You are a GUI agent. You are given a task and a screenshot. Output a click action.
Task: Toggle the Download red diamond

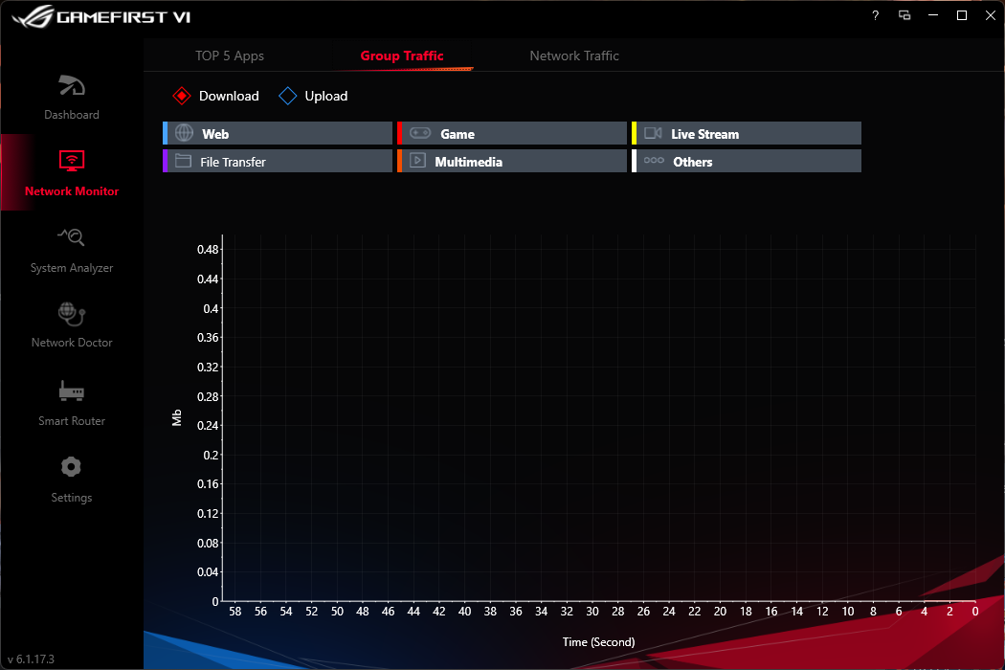point(182,96)
